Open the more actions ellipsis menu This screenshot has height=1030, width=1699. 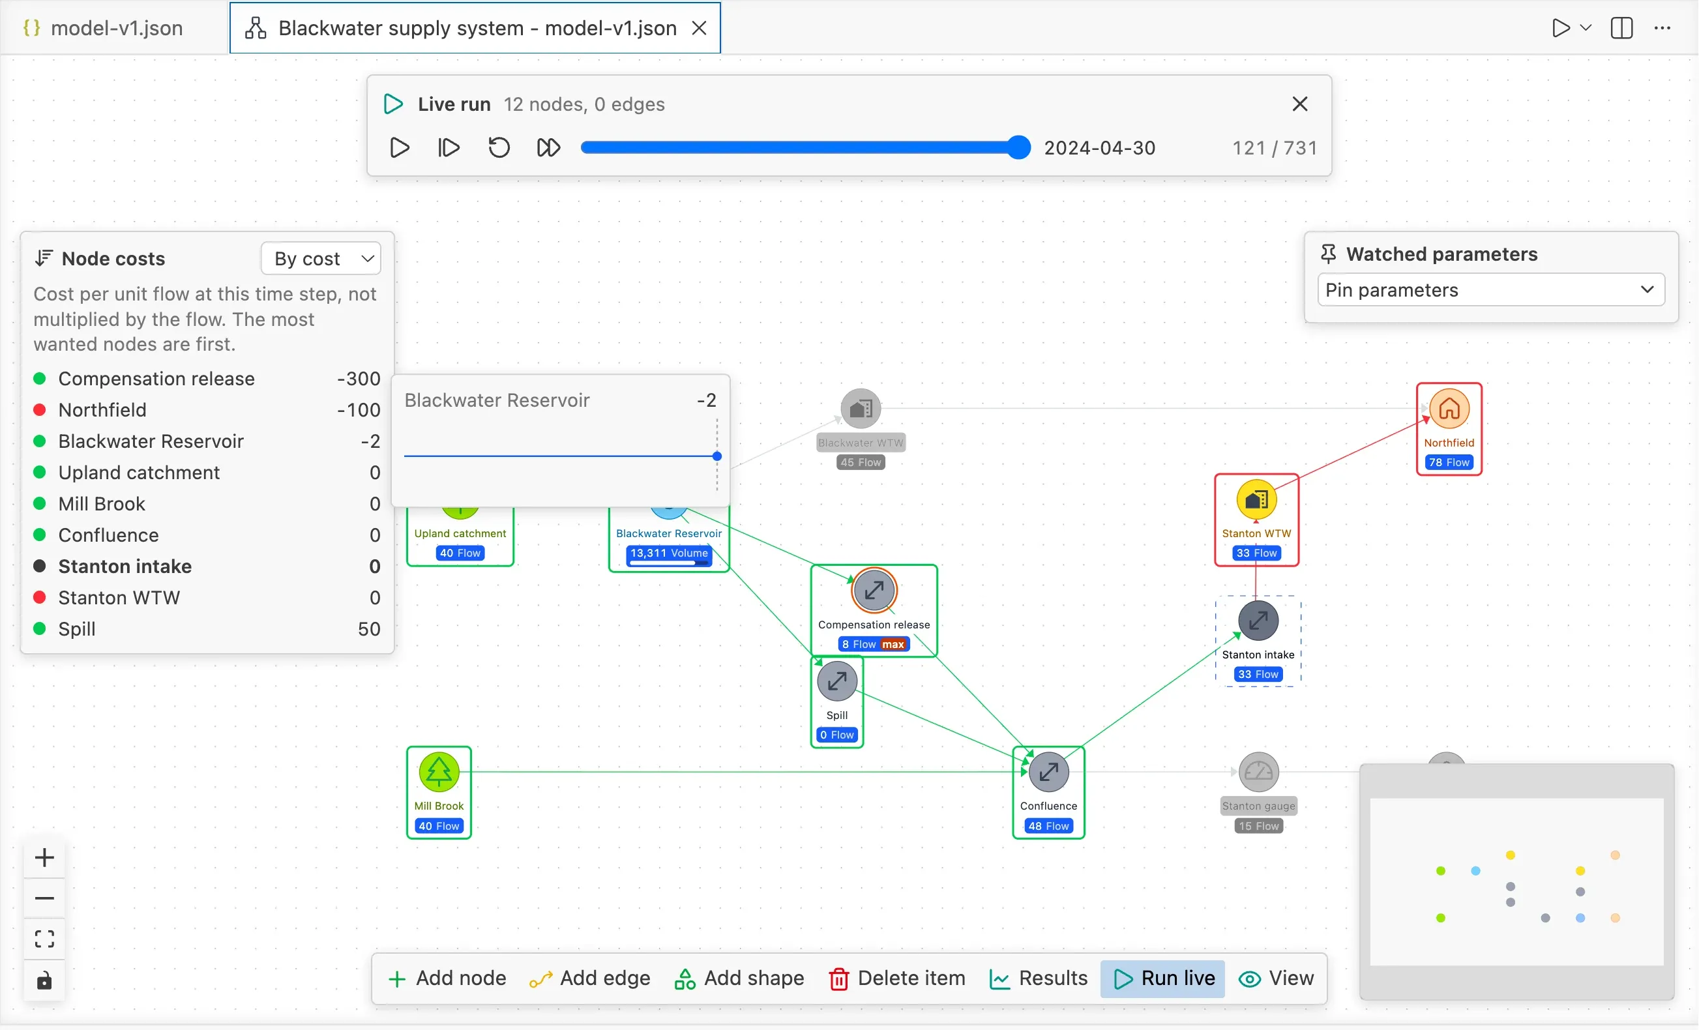[1662, 28]
